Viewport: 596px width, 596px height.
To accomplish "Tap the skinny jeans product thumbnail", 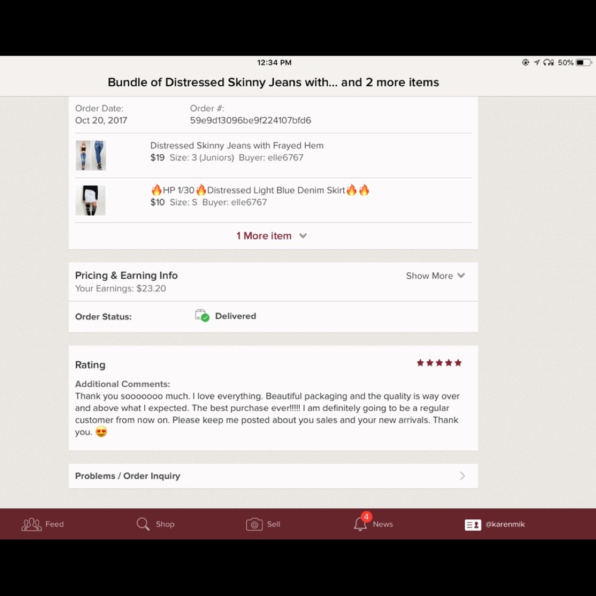I will (x=91, y=155).
